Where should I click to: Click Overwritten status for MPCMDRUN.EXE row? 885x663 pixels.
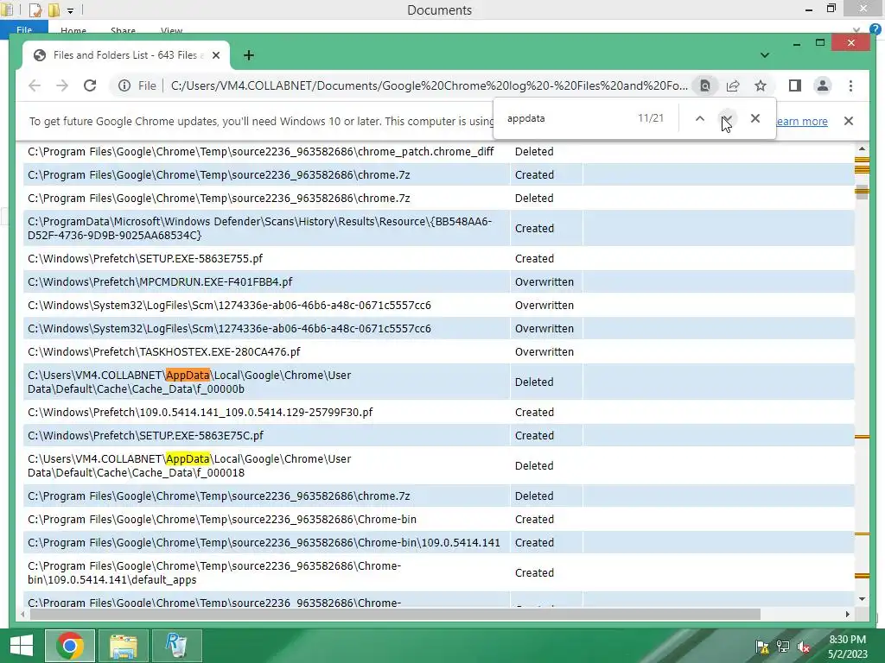click(x=544, y=282)
